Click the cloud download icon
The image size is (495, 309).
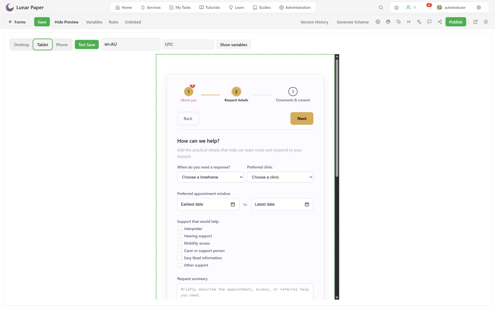pos(398,22)
